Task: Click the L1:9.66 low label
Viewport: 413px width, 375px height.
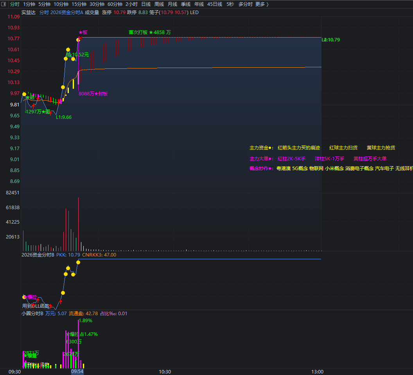Action: pos(64,117)
